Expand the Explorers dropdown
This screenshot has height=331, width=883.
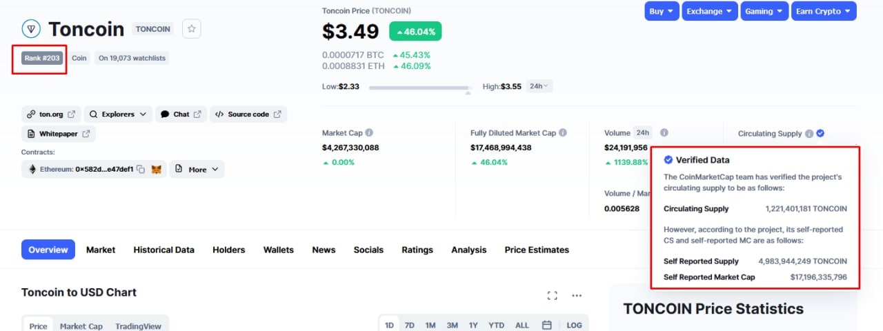[118, 114]
